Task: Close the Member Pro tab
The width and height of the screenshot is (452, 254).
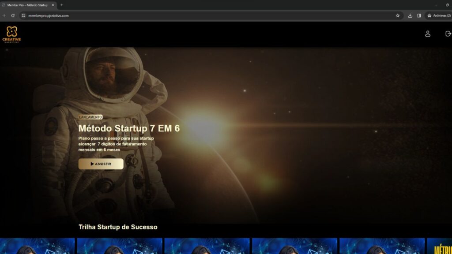Action: [x=53, y=5]
